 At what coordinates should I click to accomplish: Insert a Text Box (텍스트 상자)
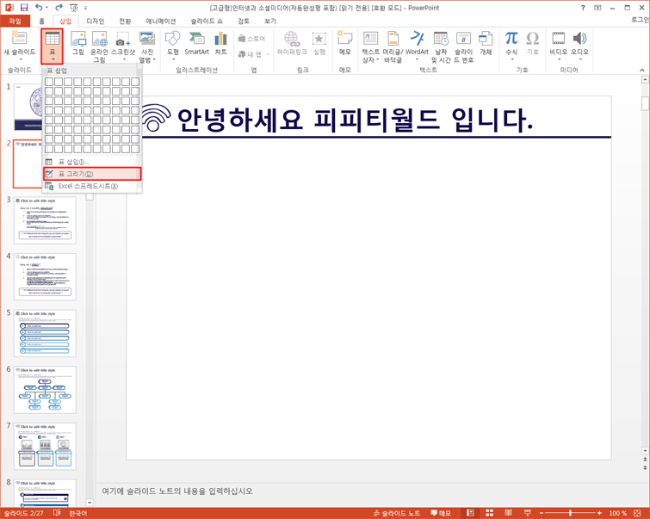370,46
